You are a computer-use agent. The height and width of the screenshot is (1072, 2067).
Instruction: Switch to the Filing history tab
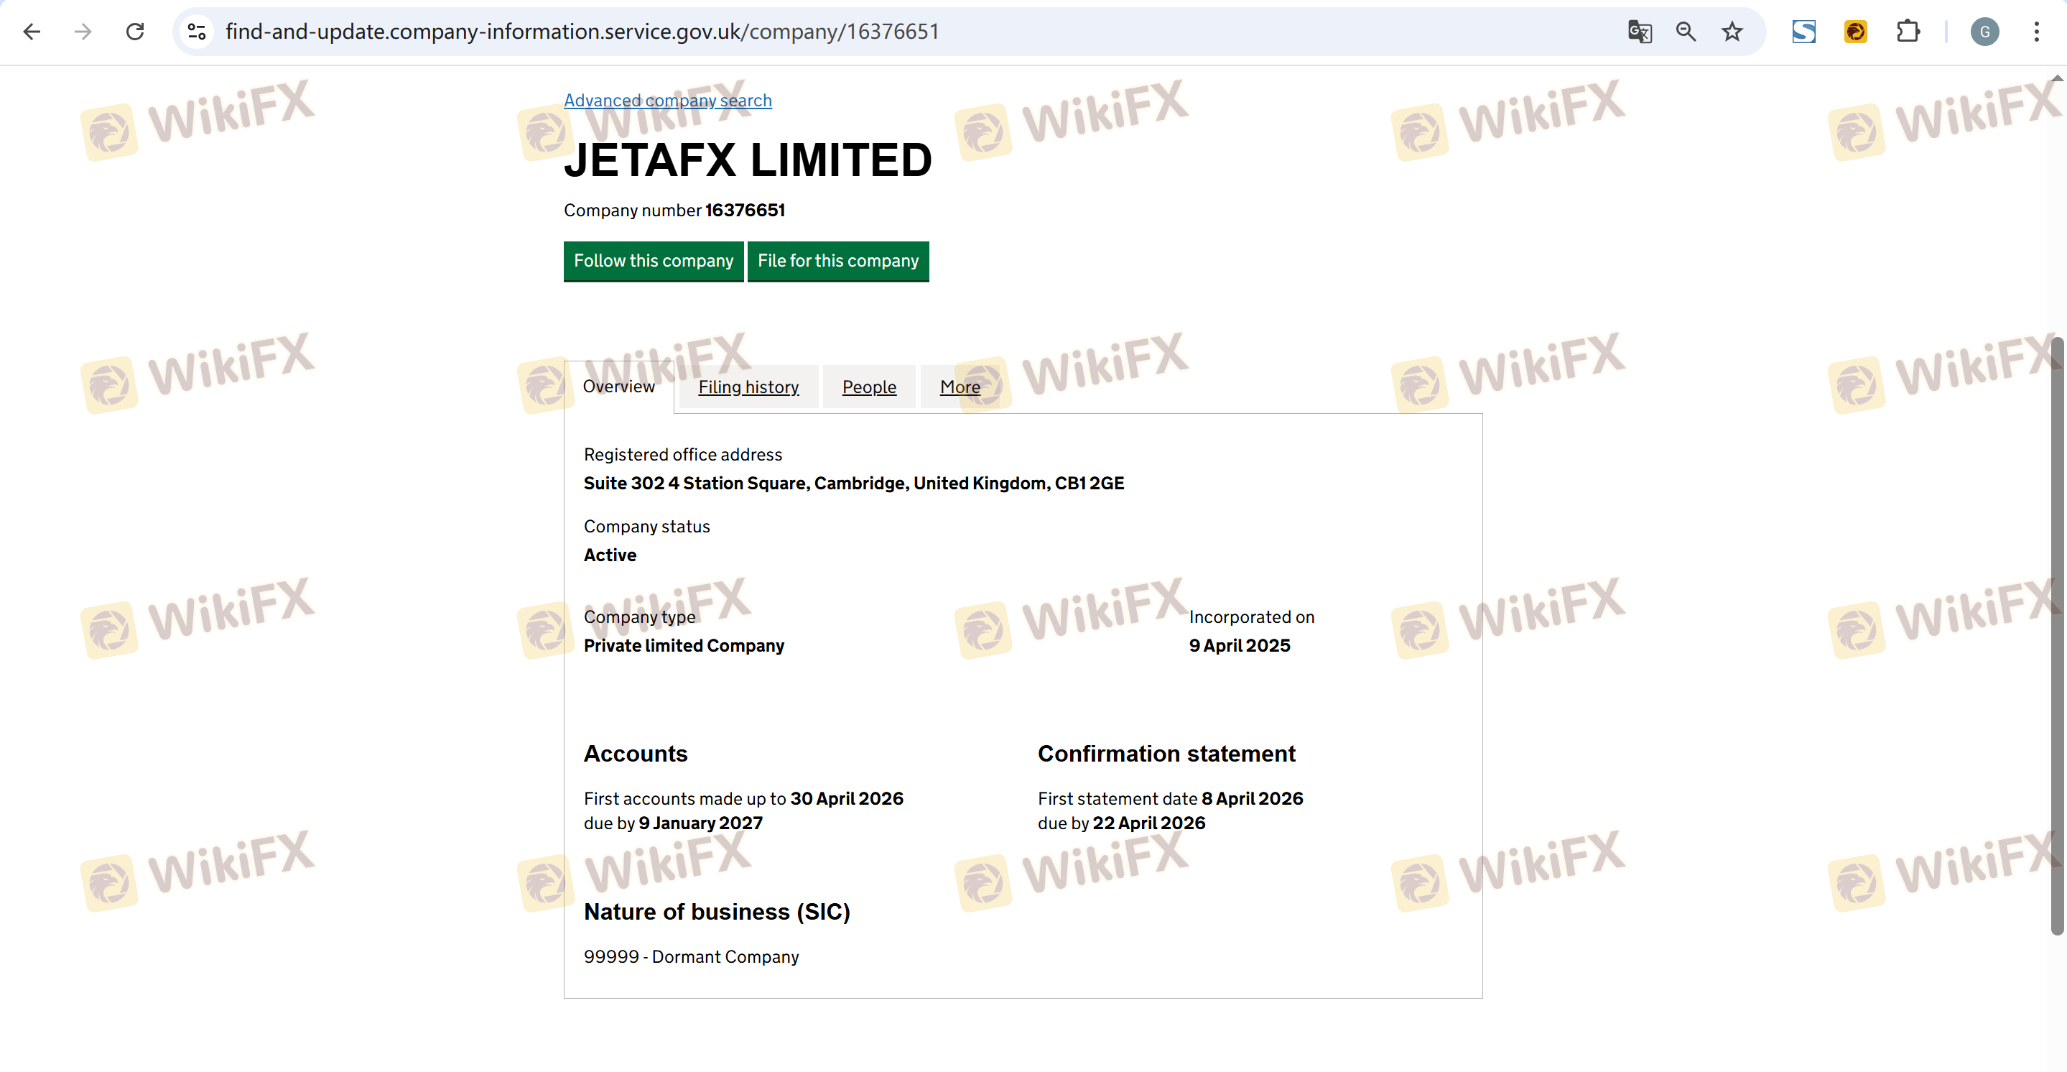[748, 387]
